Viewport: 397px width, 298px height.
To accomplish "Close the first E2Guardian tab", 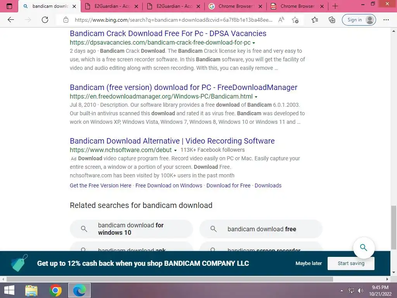I will click(x=136, y=6).
